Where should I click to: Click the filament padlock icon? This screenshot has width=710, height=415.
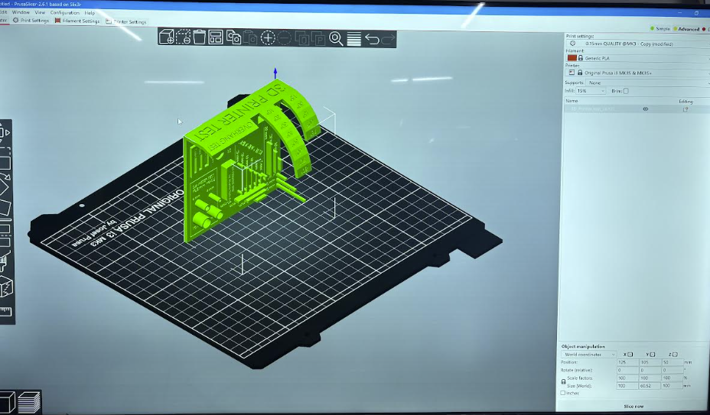[x=580, y=58]
